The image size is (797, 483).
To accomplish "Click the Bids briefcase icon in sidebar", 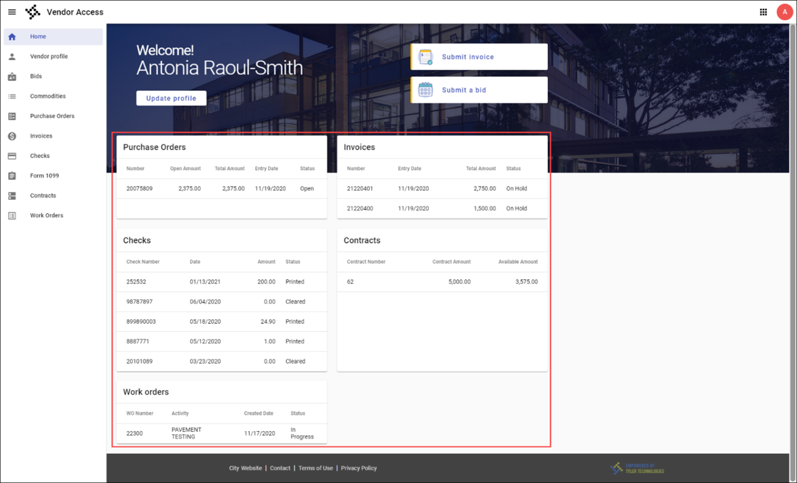I will click(12, 77).
